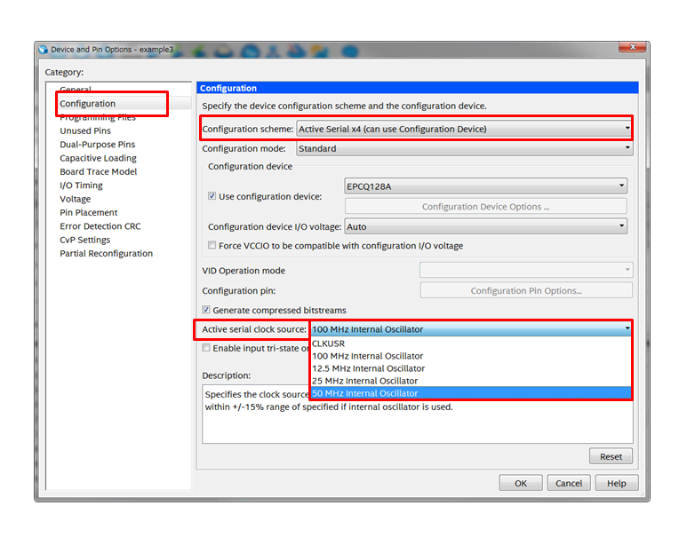Select the Voltage category

click(x=76, y=199)
